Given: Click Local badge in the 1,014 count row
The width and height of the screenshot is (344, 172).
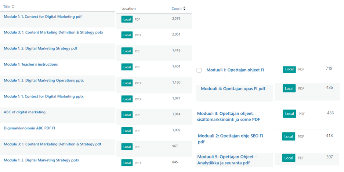Looking at the screenshot, I should [x=127, y=115].
